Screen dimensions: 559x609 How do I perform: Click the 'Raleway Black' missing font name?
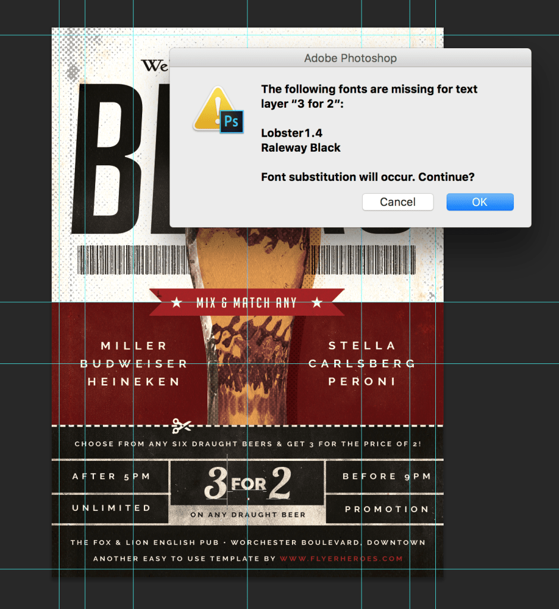pyautogui.click(x=301, y=147)
